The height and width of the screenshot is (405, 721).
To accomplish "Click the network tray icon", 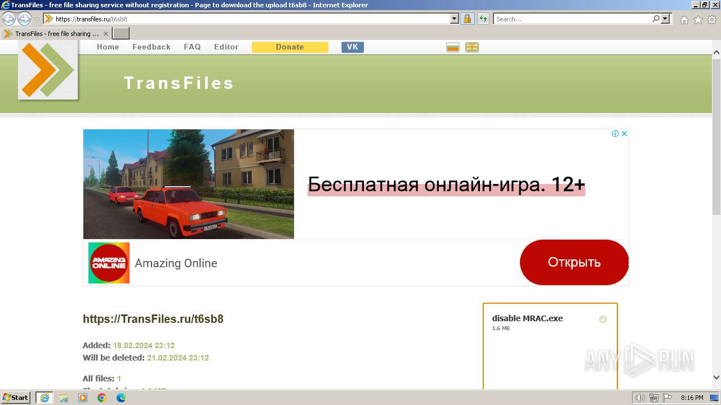I will tap(654, 398).
